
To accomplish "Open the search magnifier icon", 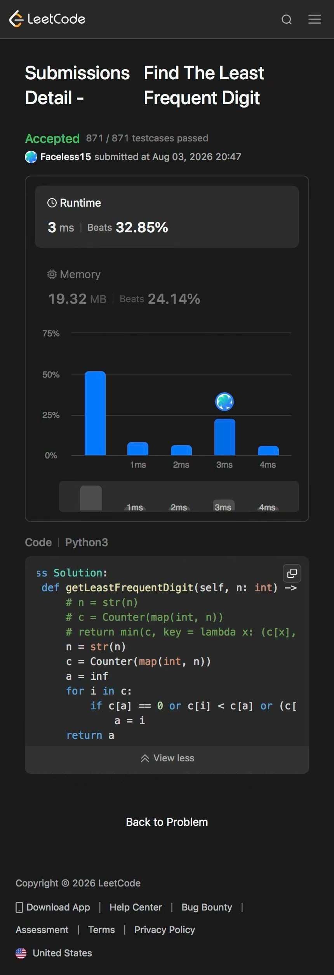I will click(x=287, y=19).
